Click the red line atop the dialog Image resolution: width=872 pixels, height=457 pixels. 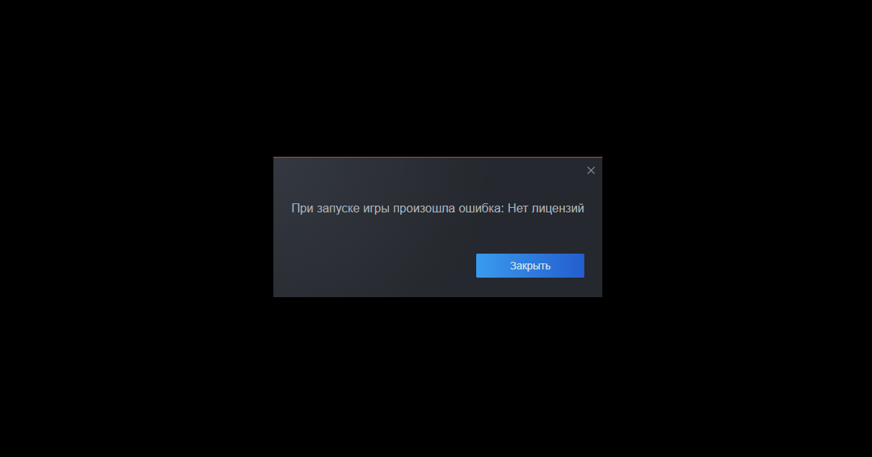tap(438, 158)
